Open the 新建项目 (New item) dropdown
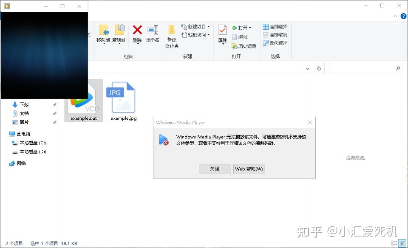 pos(208,27)
